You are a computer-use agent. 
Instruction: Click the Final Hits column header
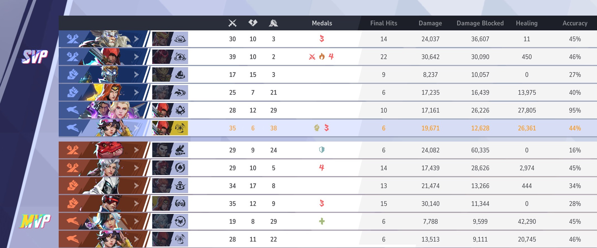coord(383,23)
